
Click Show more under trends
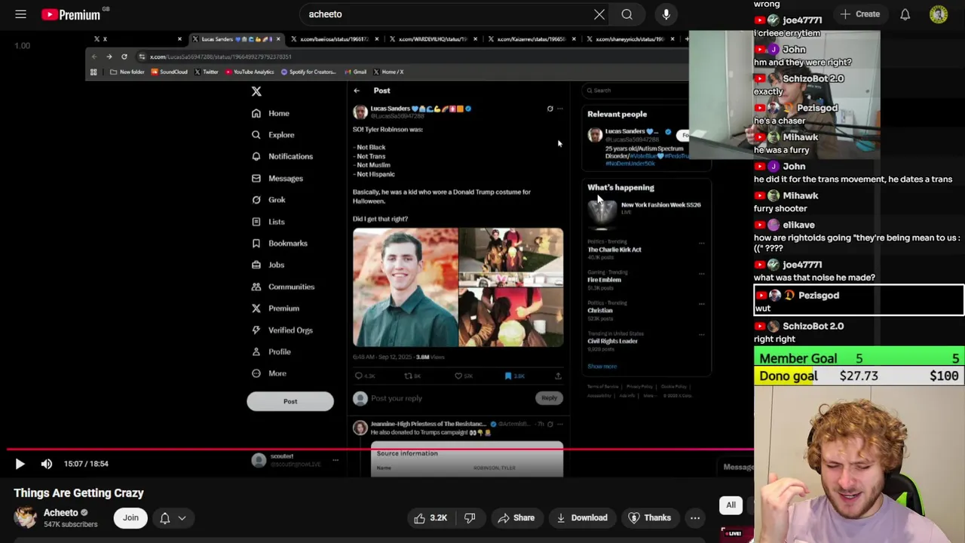[x=602, y=367]
